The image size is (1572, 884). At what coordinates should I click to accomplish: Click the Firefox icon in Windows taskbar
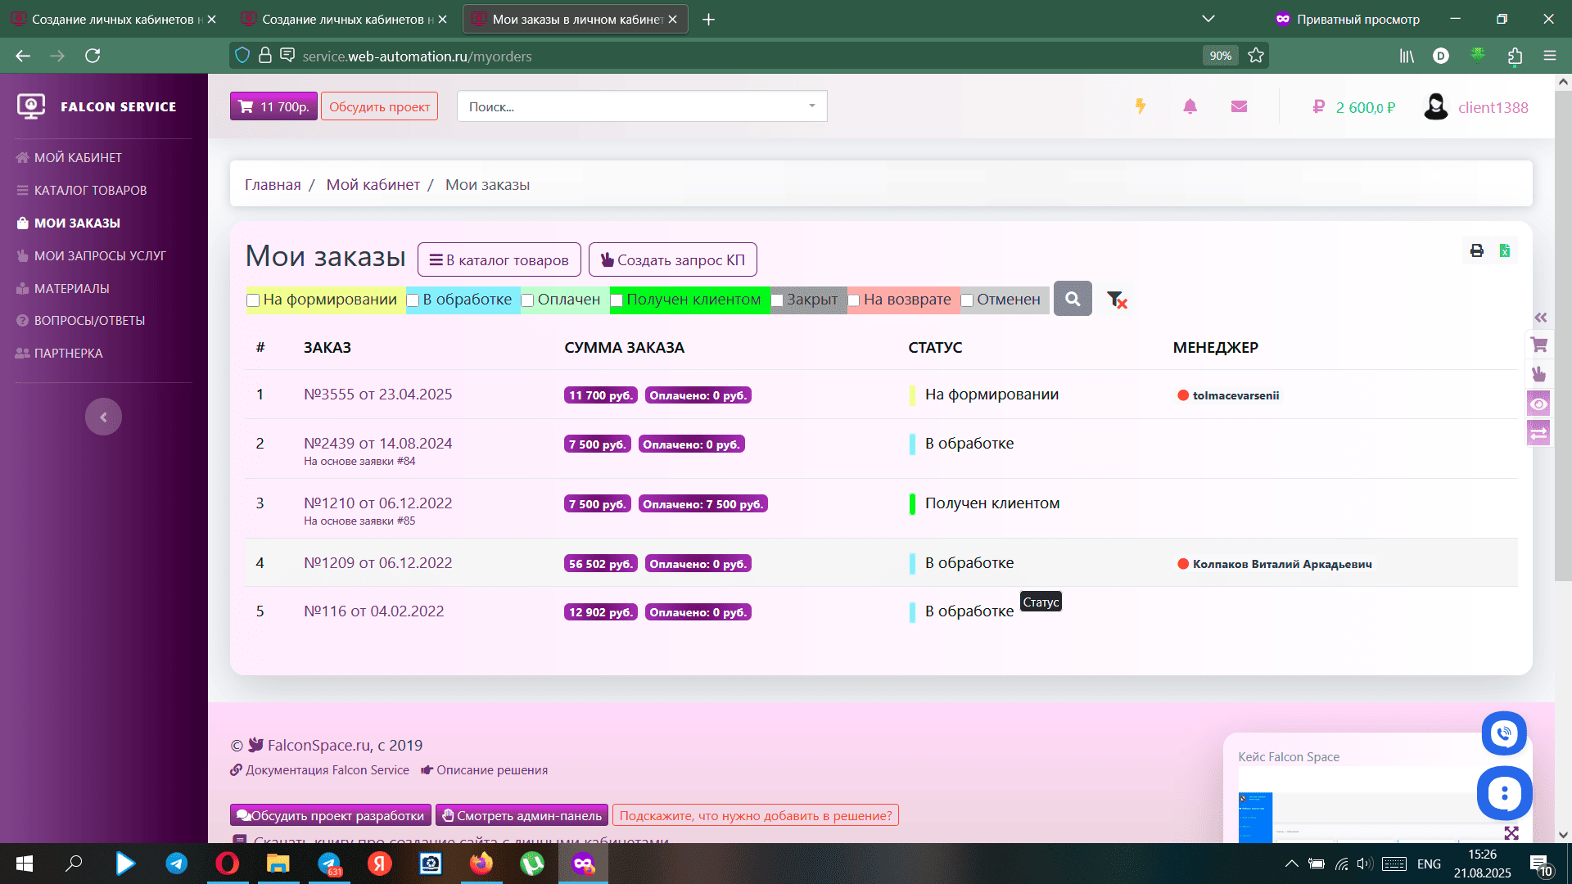(x=481, y=864)
